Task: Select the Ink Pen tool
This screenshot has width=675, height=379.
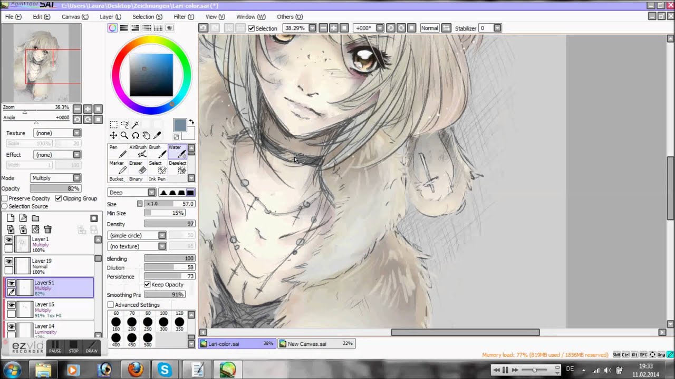Action: pyautogui.click(x=157, y=179)
